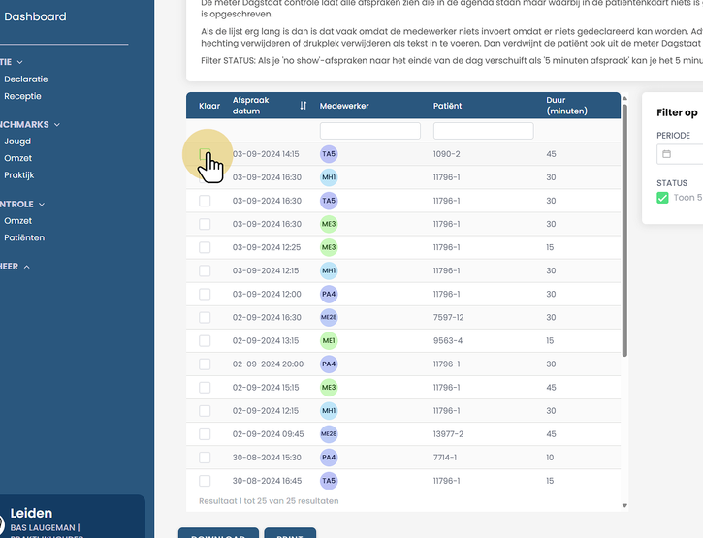Open Omzet under Benchmarks

[17, 158]
